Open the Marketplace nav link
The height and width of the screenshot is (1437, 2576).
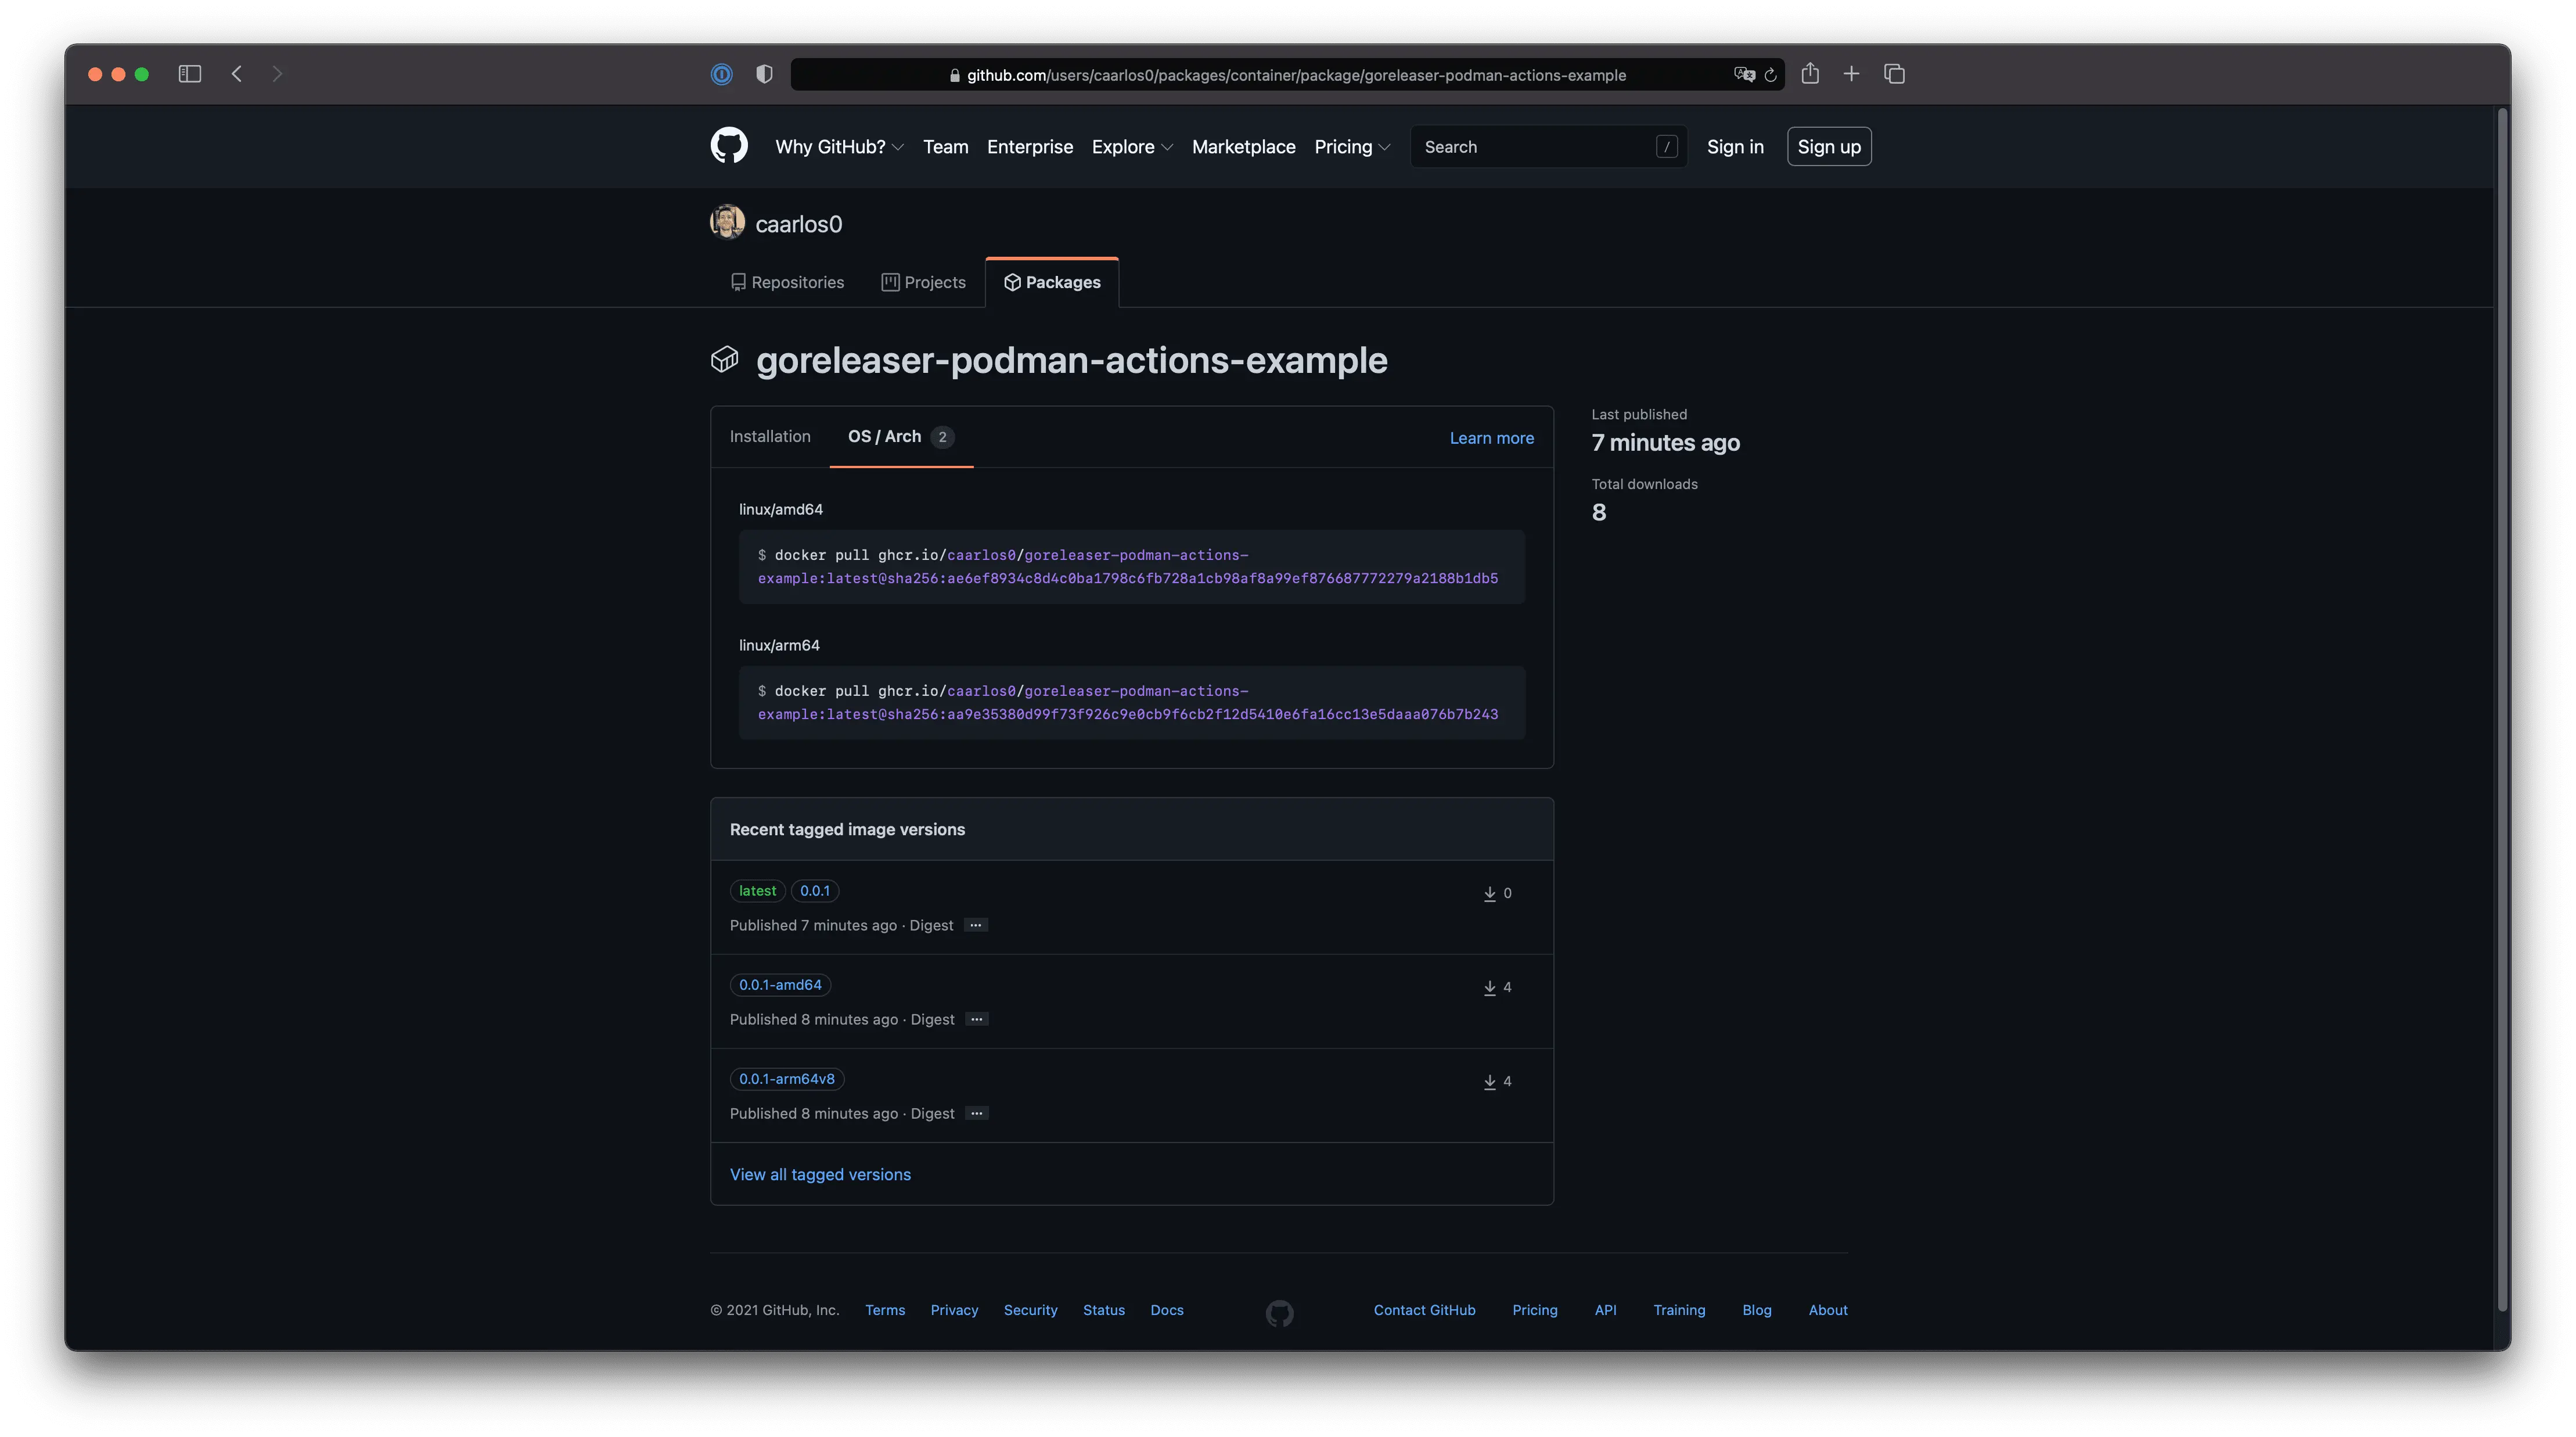1243,147
